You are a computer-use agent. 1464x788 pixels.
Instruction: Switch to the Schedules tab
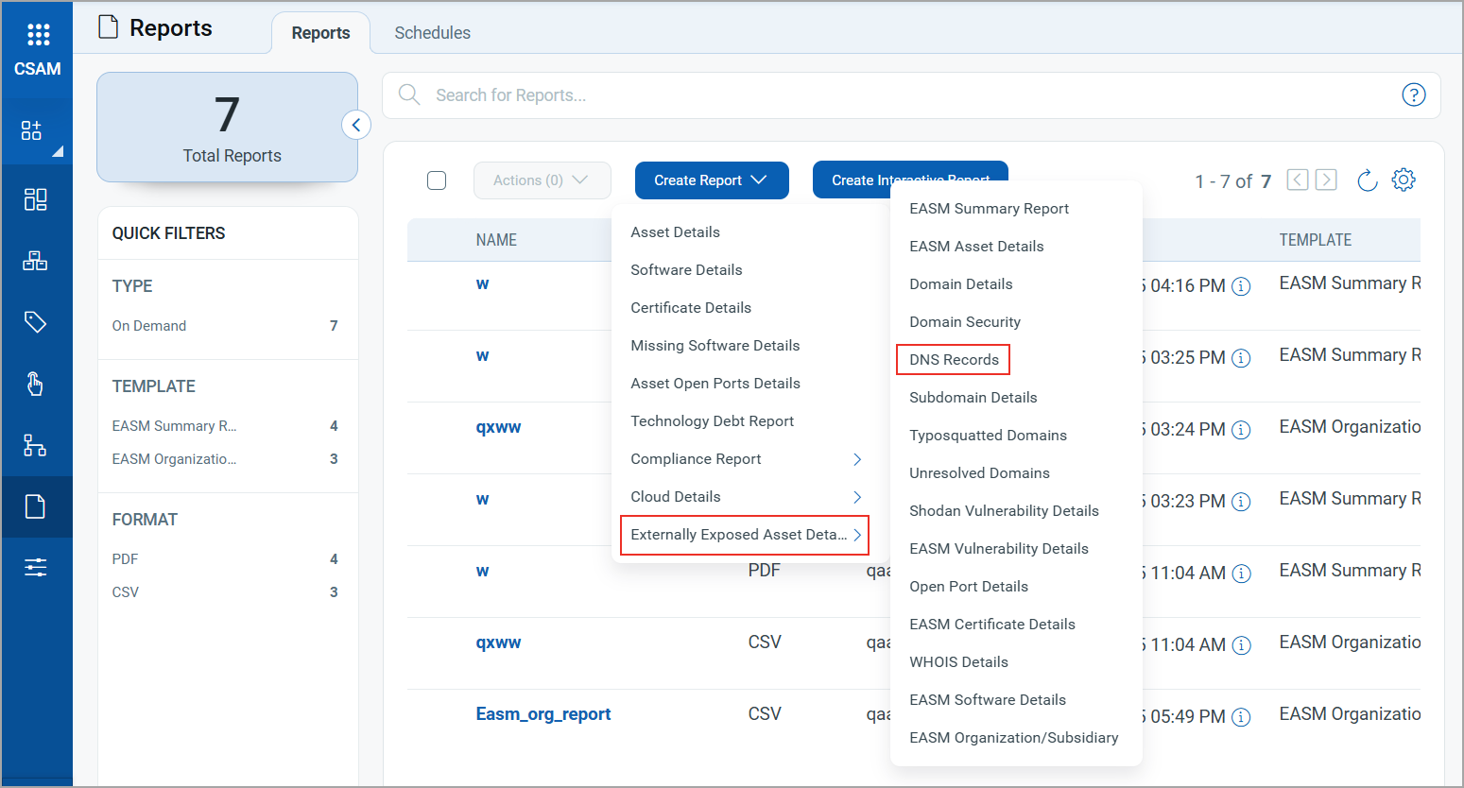(x=432, y=33)
